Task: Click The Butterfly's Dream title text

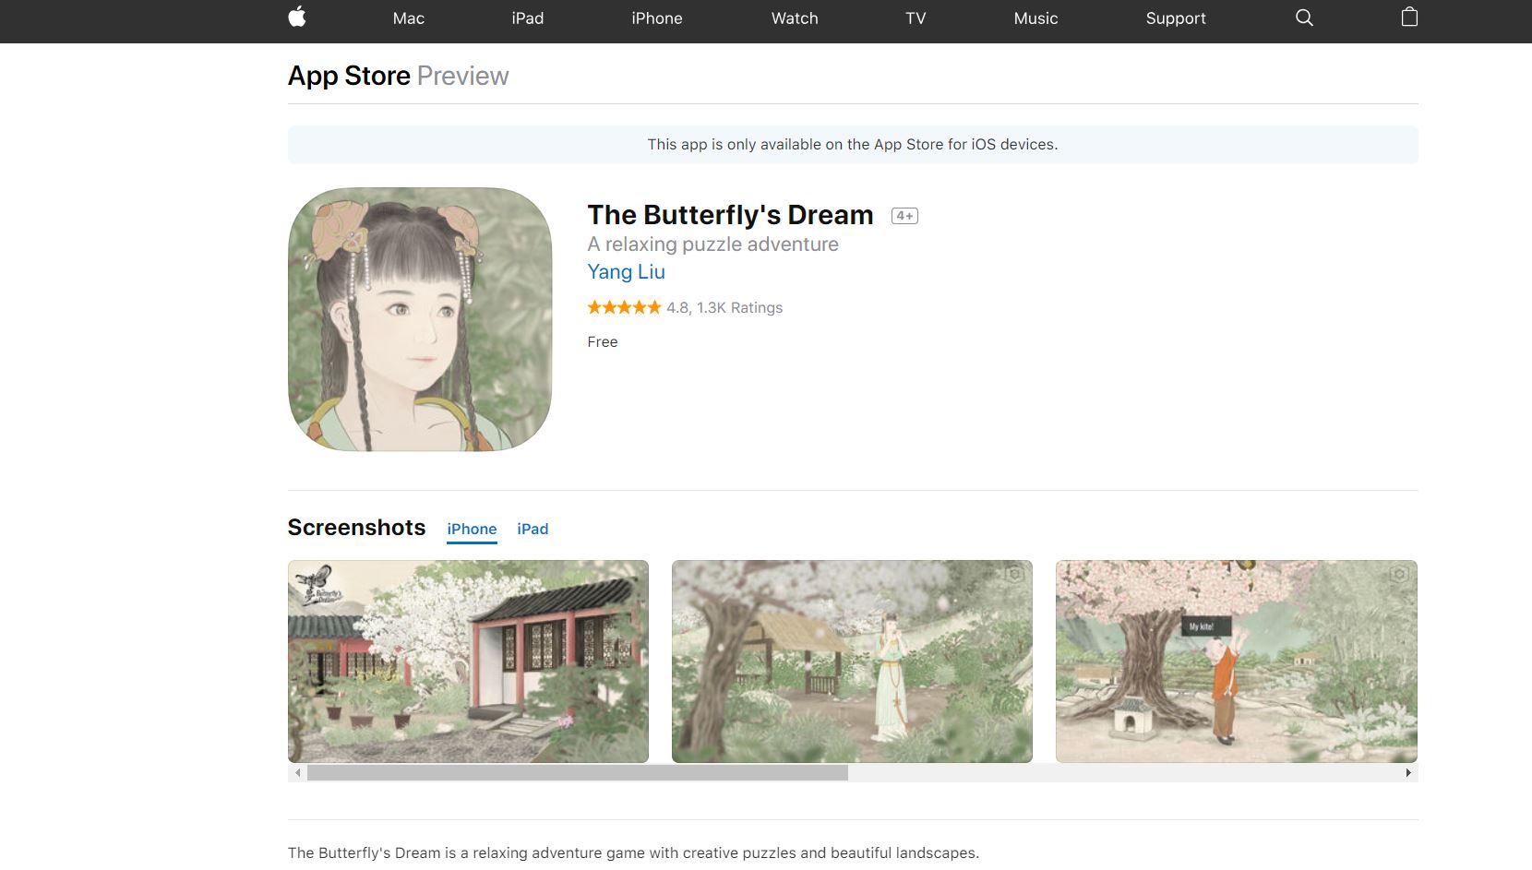Action: [730, 215]
